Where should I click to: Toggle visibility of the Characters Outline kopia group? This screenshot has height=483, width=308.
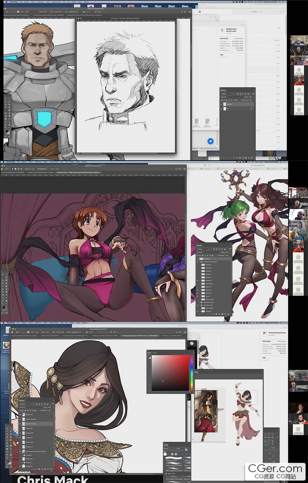click(x=197, y=262)
